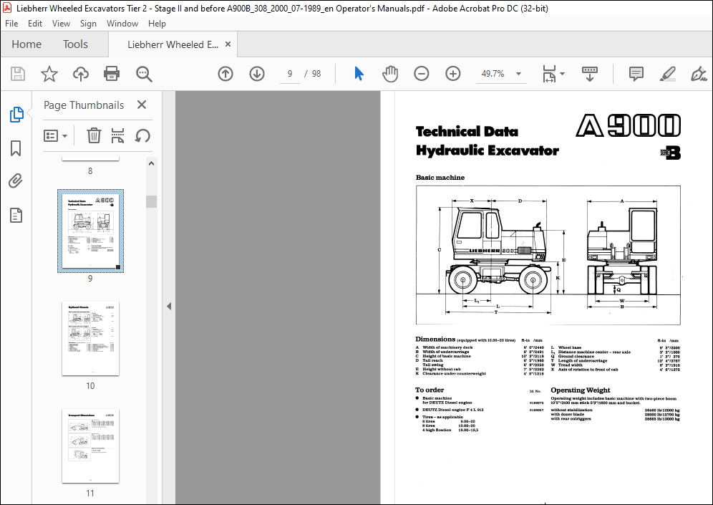Go to next page arrow

[257, 74]
